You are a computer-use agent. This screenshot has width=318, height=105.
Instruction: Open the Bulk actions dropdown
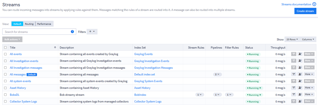[12, 39]
